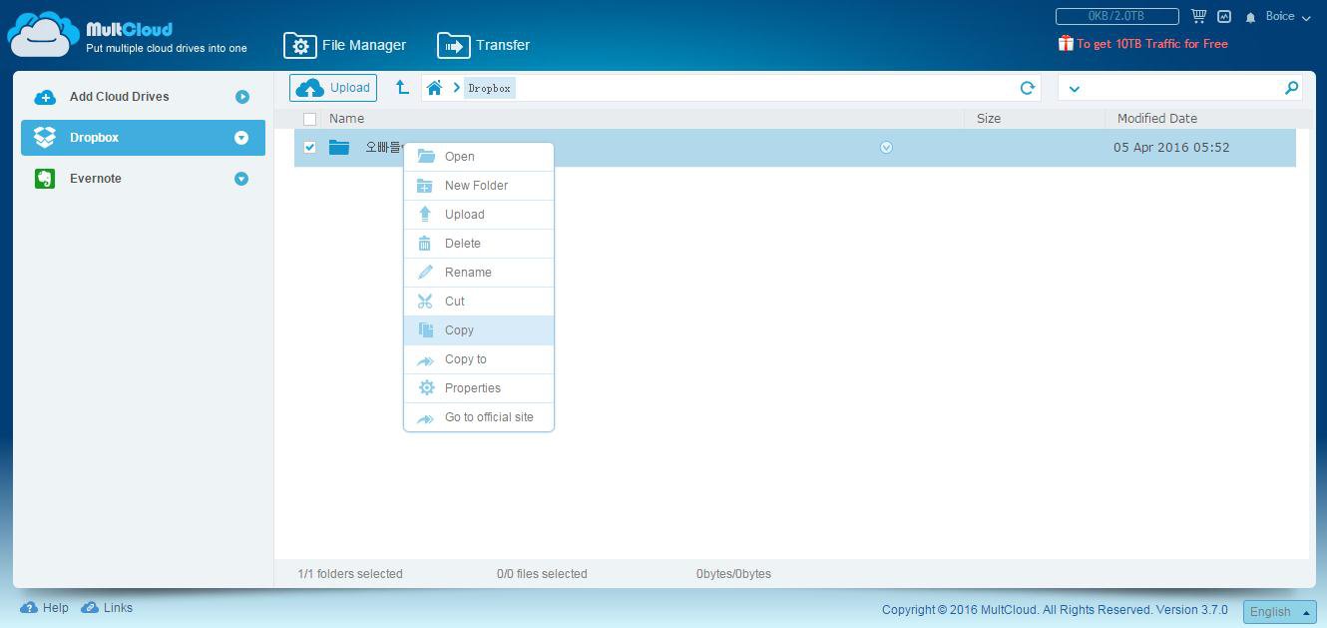Choose Go to official site
The image size is (1327, 628).
pos(479,417)
